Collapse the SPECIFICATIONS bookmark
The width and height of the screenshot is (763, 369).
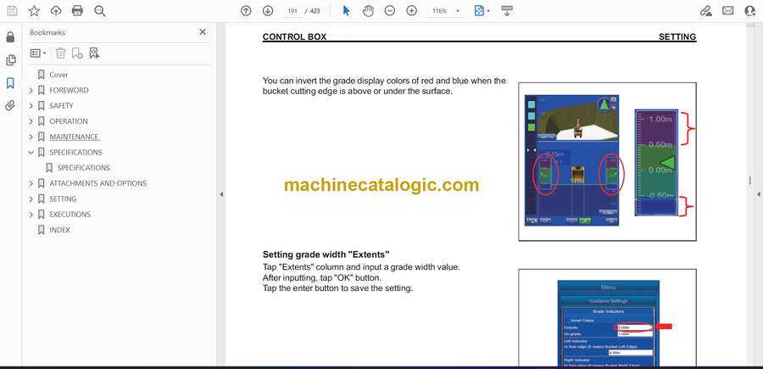31,153
